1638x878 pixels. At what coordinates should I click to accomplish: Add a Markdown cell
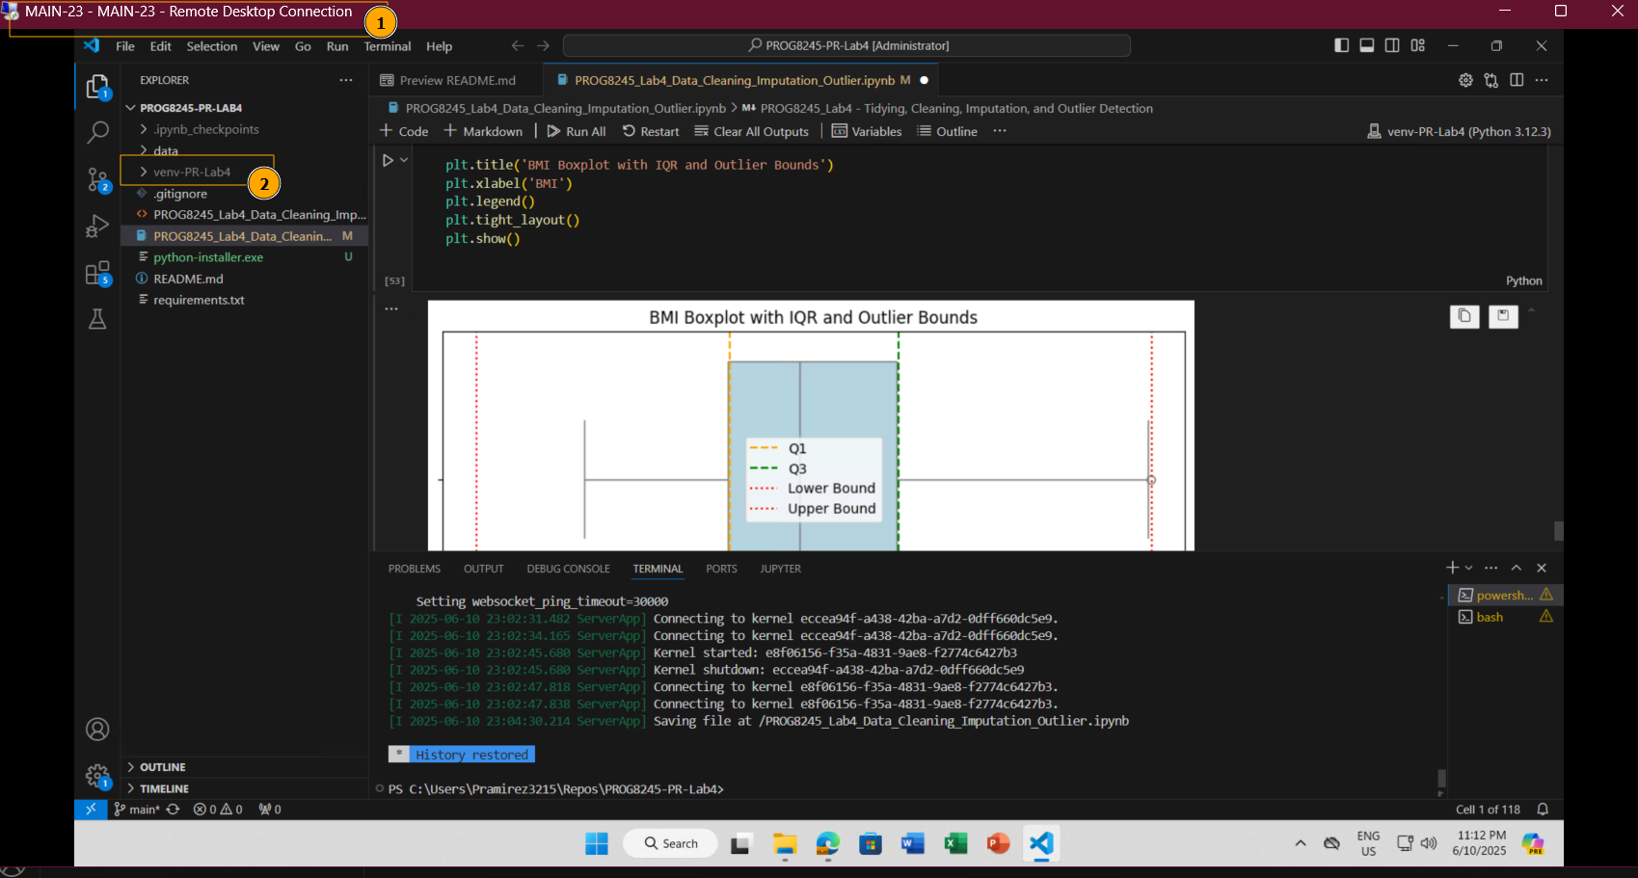click(x=483, y=131)
